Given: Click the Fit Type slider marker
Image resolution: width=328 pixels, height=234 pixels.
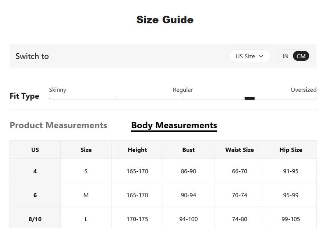Looking at the screenshot, I should click(x=249, y=98).
